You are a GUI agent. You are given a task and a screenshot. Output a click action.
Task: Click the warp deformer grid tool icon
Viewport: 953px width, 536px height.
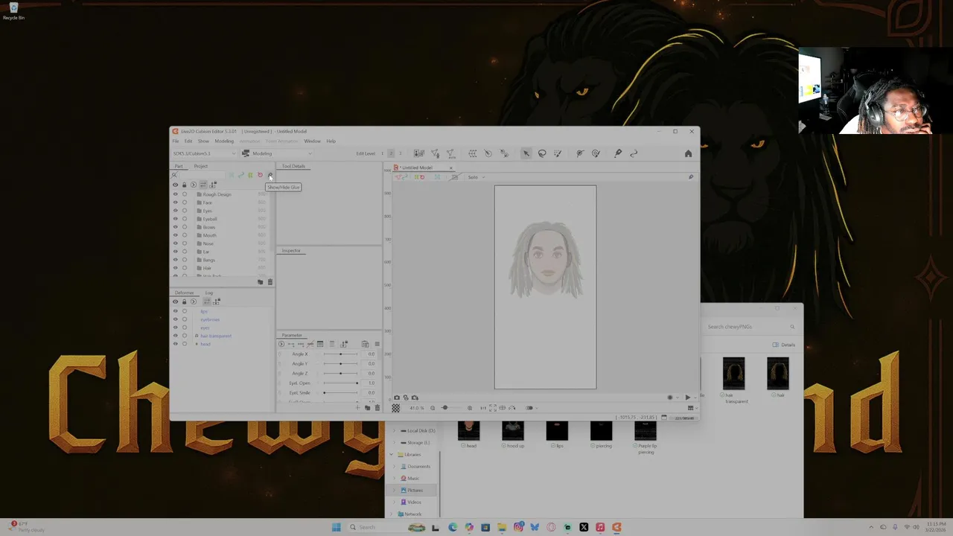[472, 153]
